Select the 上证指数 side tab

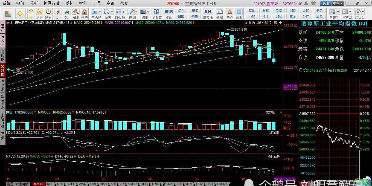coord(3,121)
